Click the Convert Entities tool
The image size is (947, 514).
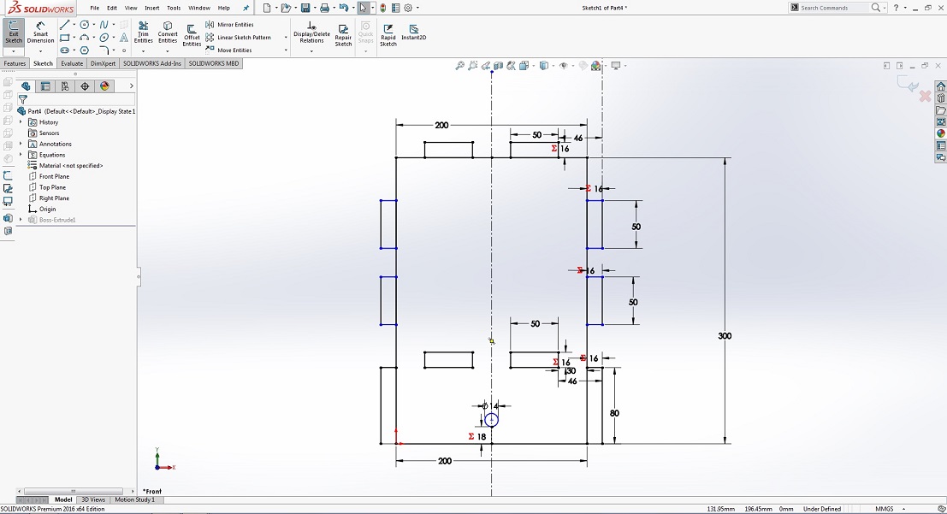click(168, 32)
